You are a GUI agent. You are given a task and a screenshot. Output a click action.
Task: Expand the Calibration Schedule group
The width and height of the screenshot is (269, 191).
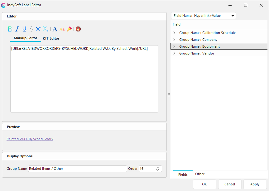[174, 33]
